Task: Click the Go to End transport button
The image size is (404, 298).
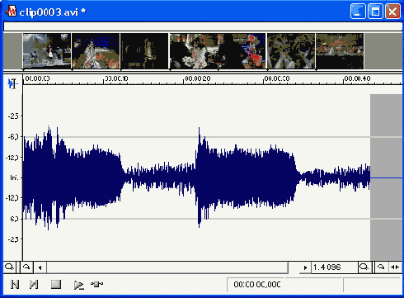Action: [x=34, y=284]
